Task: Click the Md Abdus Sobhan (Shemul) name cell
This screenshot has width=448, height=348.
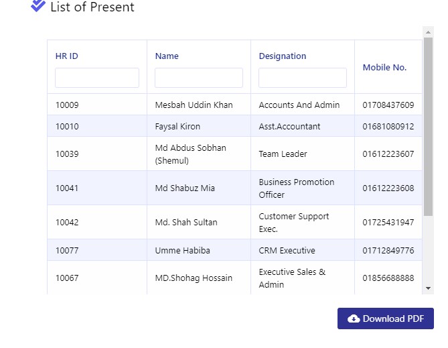Action: click(x=199, y=154)
